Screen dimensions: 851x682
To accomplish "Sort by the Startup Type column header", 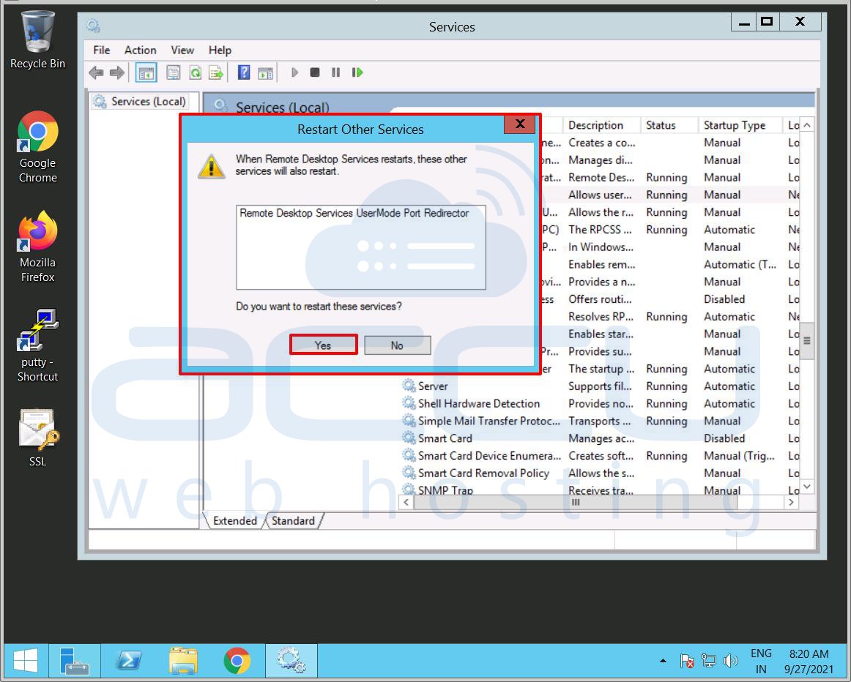I will click(740, 125).
